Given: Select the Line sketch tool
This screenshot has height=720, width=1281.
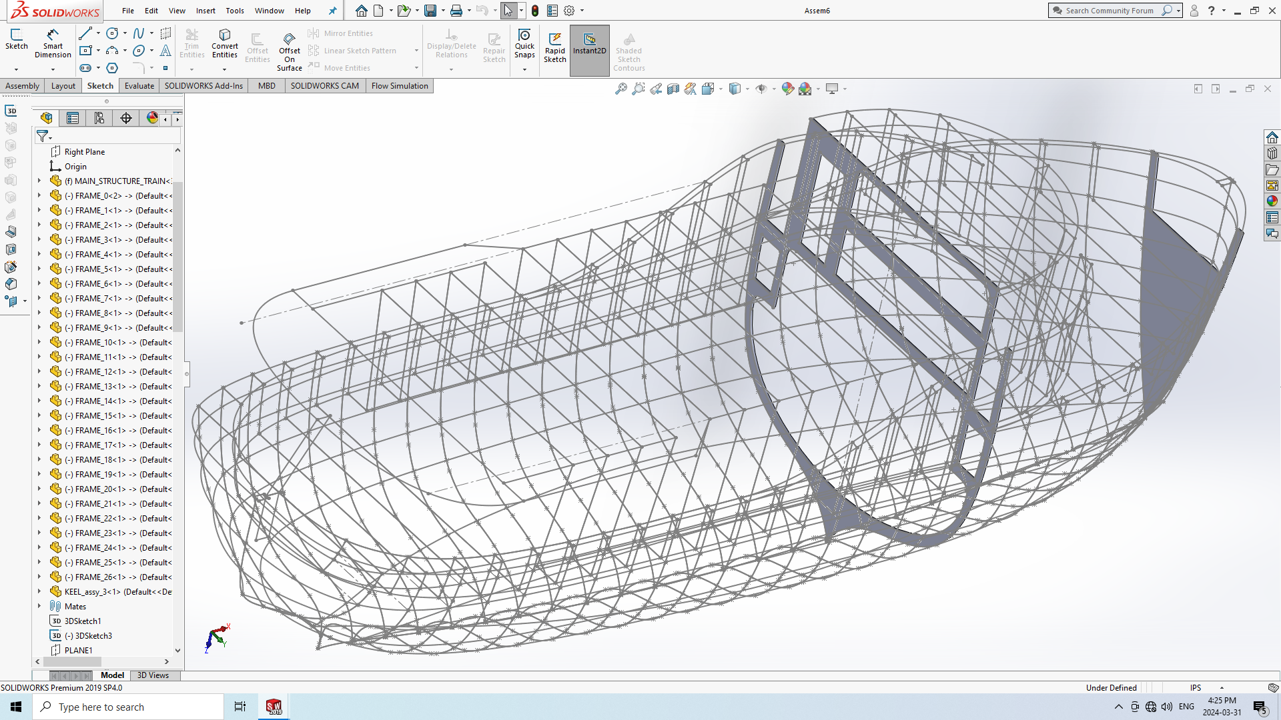Looking at the screenshot, I should coord(85,33).
